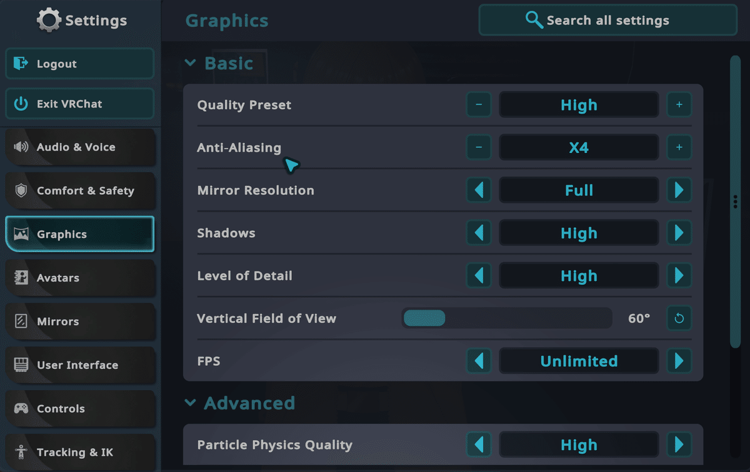Select previous Particle Physics Quality option
The width and height of the screenshot is (750, 472).
[479, 445]
